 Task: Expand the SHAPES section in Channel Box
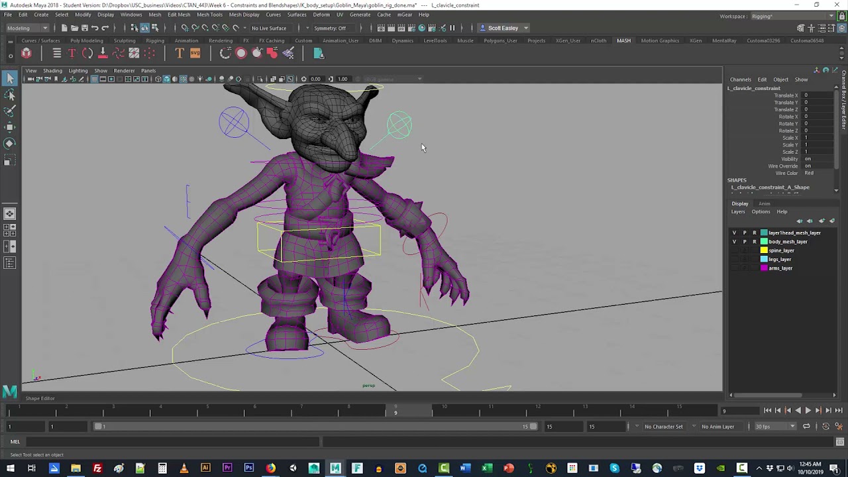point(737,180)
